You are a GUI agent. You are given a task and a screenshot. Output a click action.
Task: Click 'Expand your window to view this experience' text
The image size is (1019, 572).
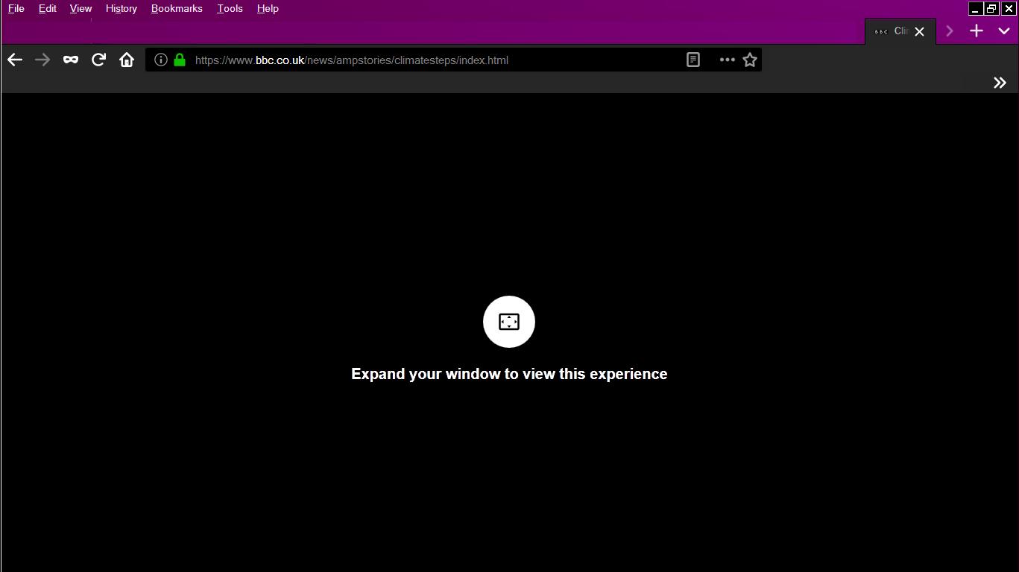[x=509, y=374]
